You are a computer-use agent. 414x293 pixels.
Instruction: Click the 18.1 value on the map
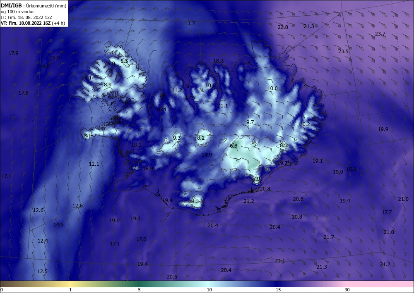click(x=136, y=145)
